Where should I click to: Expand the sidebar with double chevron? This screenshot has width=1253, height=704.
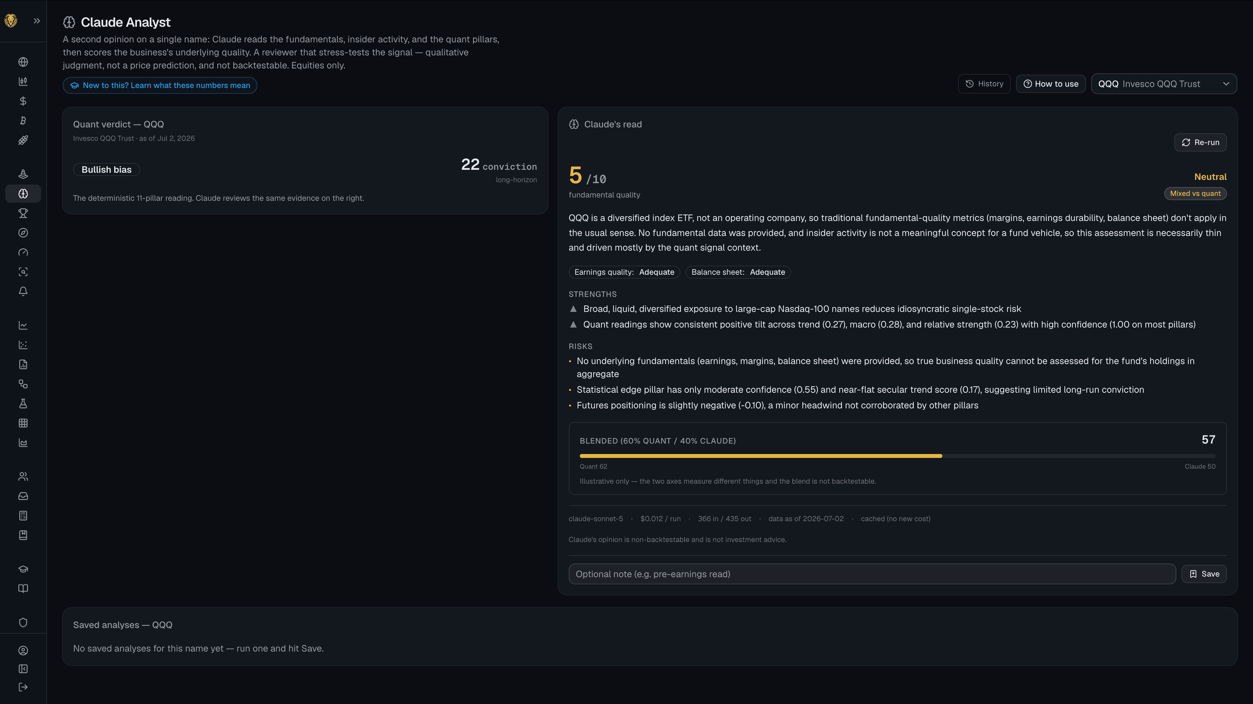37,21
